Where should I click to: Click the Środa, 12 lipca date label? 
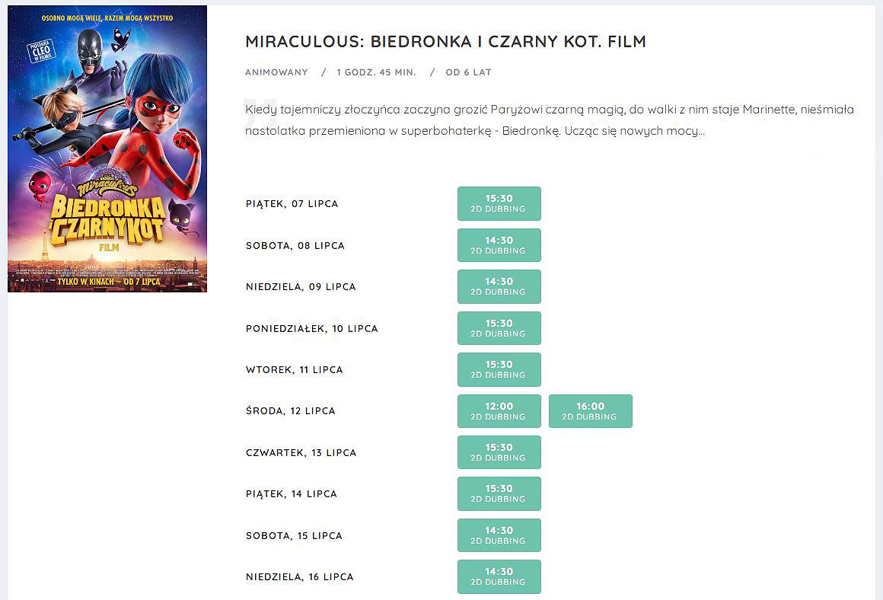(291, 411)
